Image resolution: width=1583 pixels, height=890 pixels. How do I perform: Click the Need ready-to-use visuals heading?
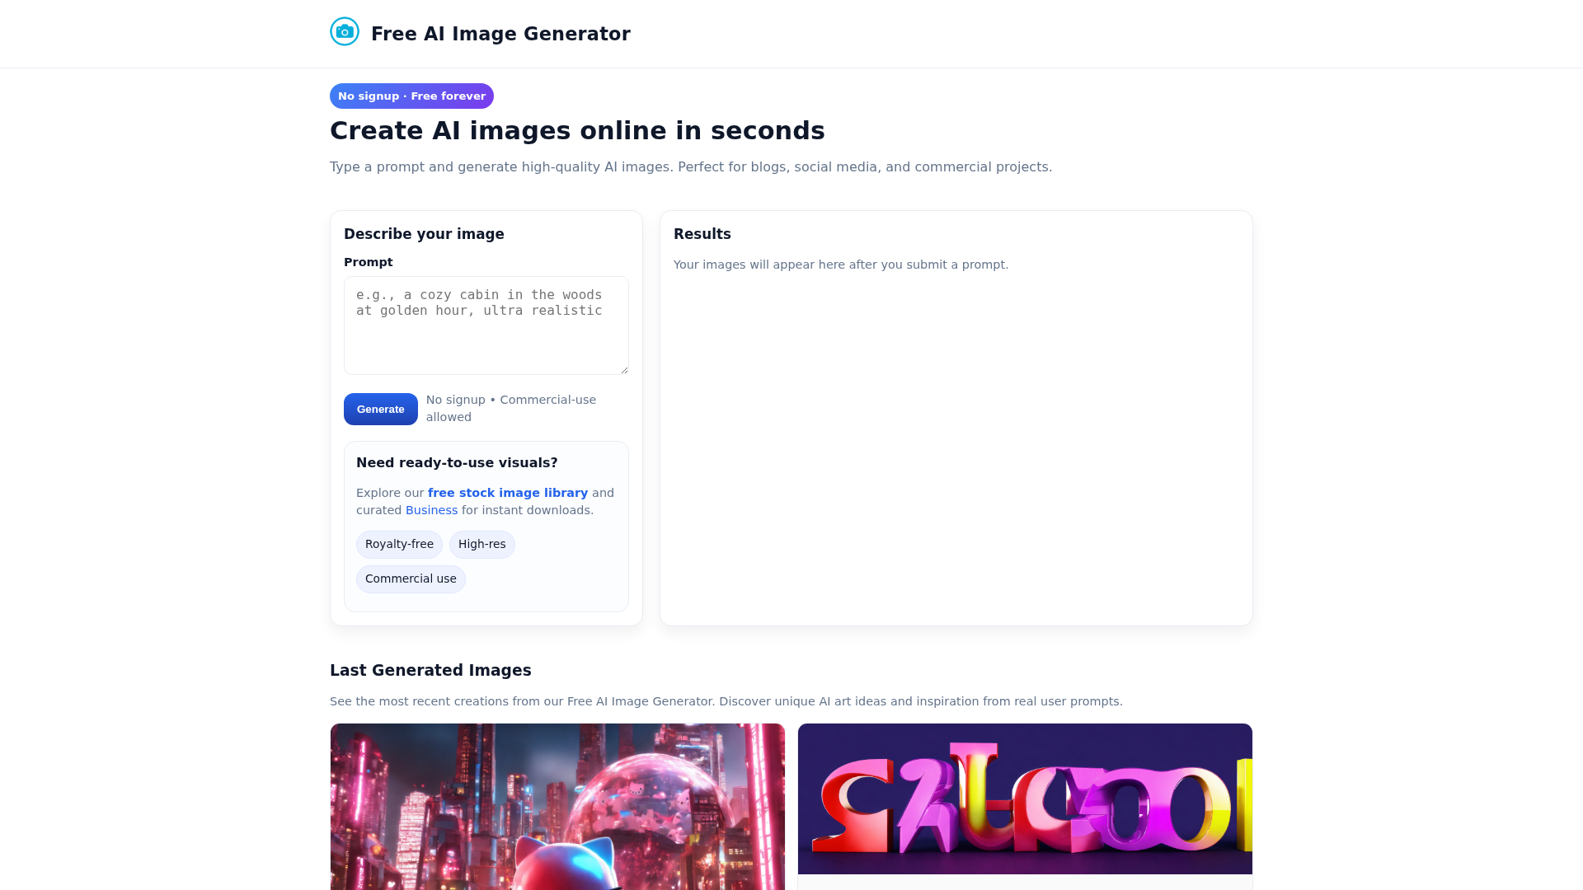[x=457, y=463]
